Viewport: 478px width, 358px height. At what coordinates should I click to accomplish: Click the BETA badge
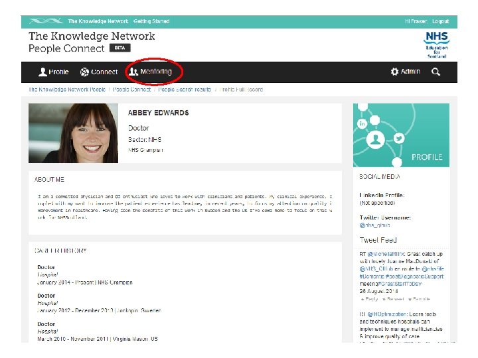point(119,48)
